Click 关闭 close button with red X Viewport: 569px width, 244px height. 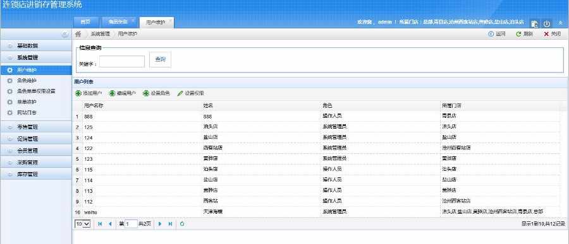[x=553, y=34]
